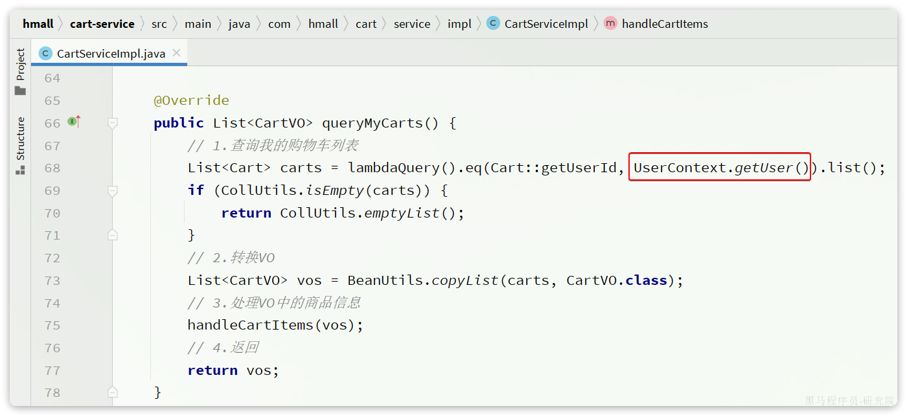This screenshot has height=417, width=907.
Task: Click the class file icon on the CartServiceImpl.java tab
Action: pos(45,54)
